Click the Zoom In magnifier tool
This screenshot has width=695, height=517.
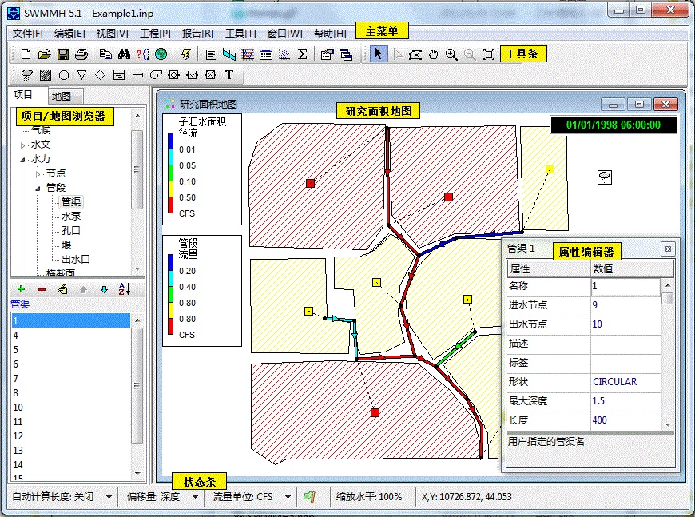point(451,54)
